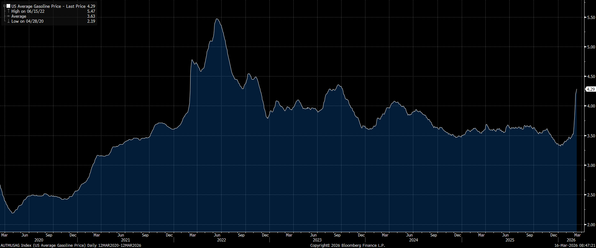Click the AUTMUSAG Index description in footer
This screenshot has height=248, width=596.
(x=71, y=246)
